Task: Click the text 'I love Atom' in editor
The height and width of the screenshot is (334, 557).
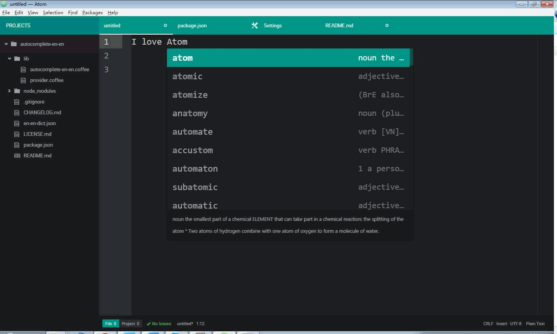Action: point(160,42)
